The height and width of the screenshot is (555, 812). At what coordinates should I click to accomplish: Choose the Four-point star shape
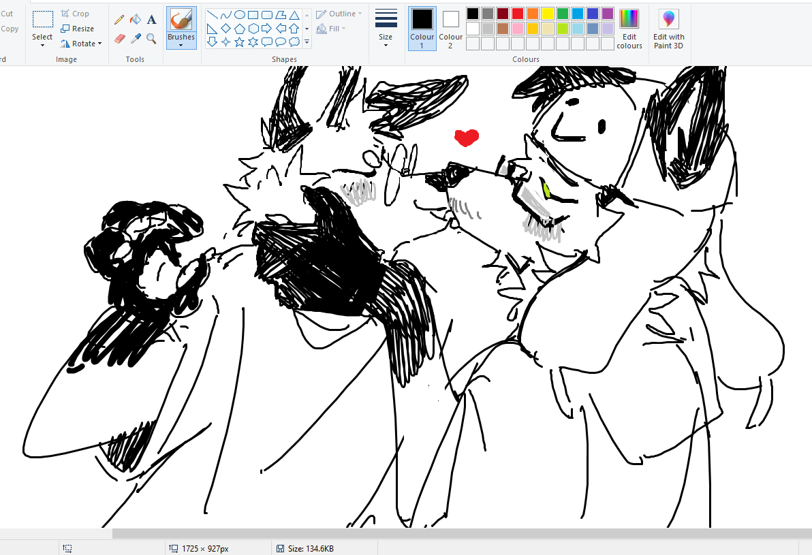tap(225, 42)
